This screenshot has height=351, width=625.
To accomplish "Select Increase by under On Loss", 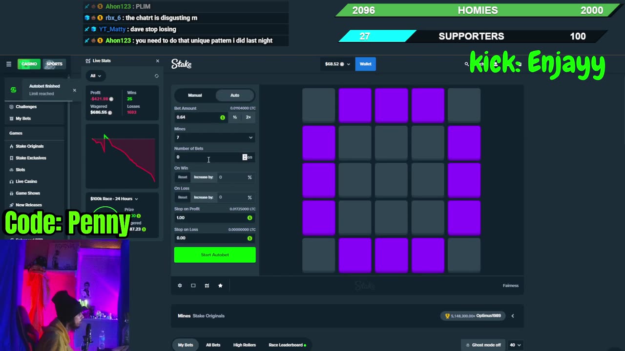I will (x=204, y=197).
